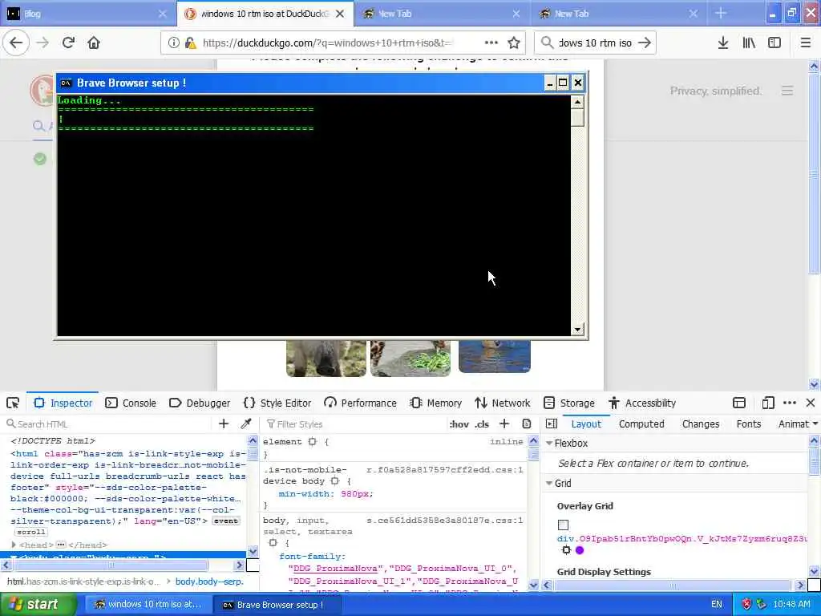The height and width of the screenshot is (616, 821).
Task: Toggle Responsive Design Mode icon
Action: (767, 403)
